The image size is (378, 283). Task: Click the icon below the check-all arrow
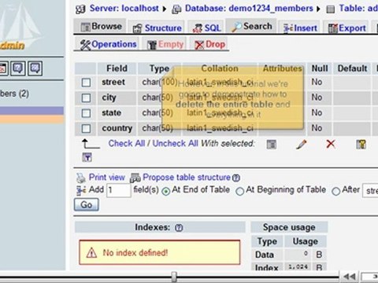87,157
